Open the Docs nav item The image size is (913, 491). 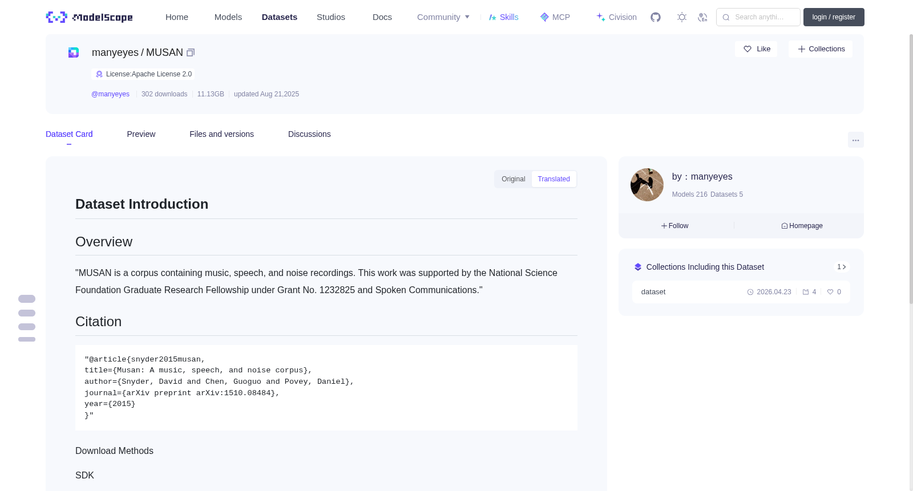pos(382,17)
